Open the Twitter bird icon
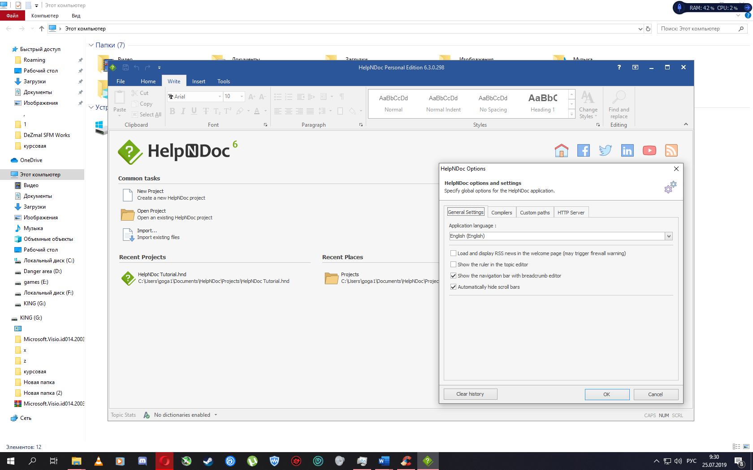Image resolution: width=753 pixels, height=470 pixels. 605,150
